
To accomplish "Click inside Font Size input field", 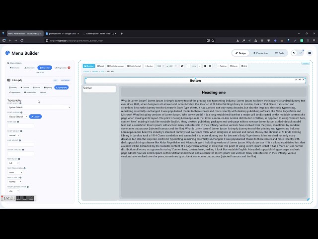I will coord(21,126).
